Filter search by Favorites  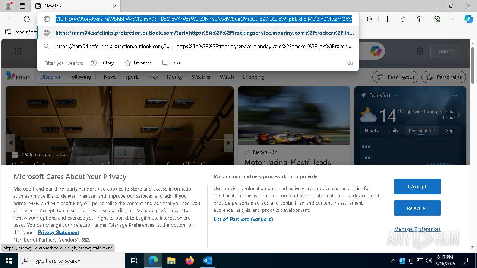click(x=138, y=63)
